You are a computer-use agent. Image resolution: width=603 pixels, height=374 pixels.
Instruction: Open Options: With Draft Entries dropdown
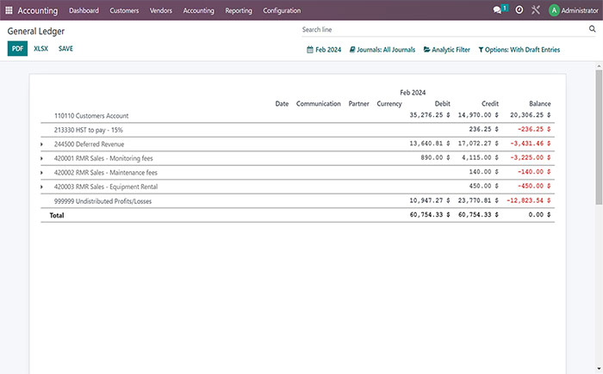point(519,50)
